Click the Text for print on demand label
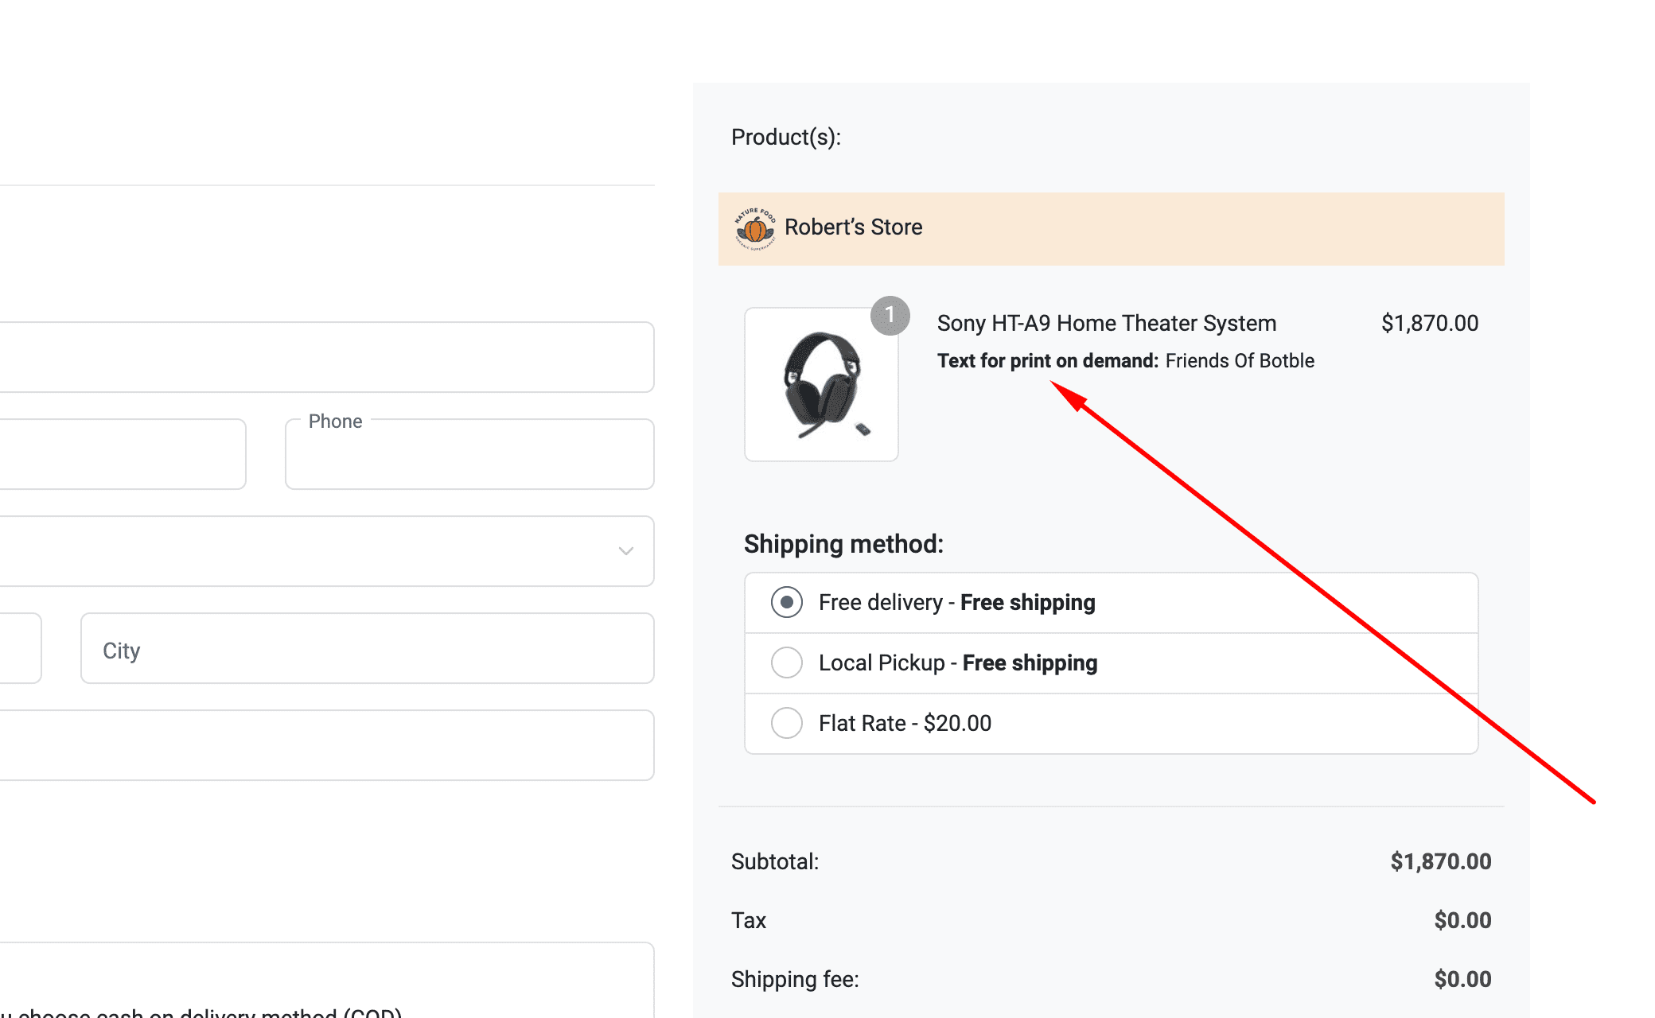 click(1047, 360)
